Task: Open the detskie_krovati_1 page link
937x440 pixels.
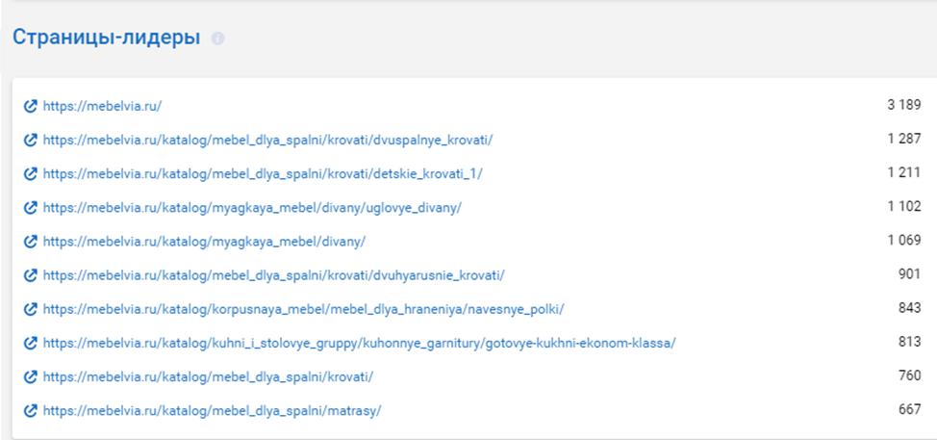Action: point(263,174)
